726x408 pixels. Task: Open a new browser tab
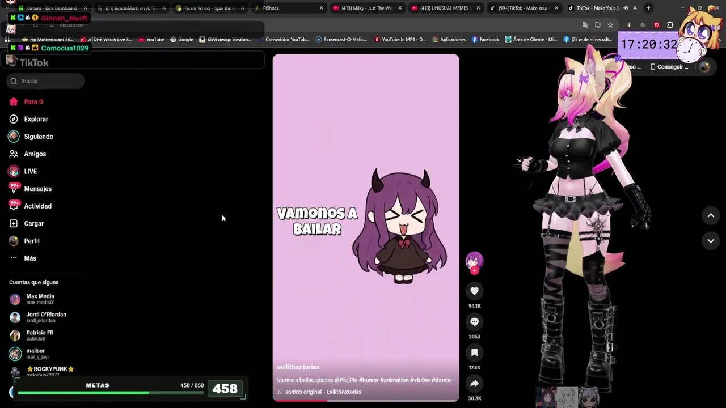tap(648, 8)
